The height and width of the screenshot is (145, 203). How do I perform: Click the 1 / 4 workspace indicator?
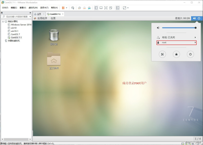(x=198, y=139)
